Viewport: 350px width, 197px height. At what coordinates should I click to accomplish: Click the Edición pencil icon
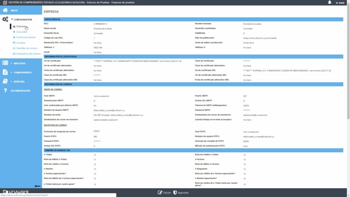click(x=160, y=193)
